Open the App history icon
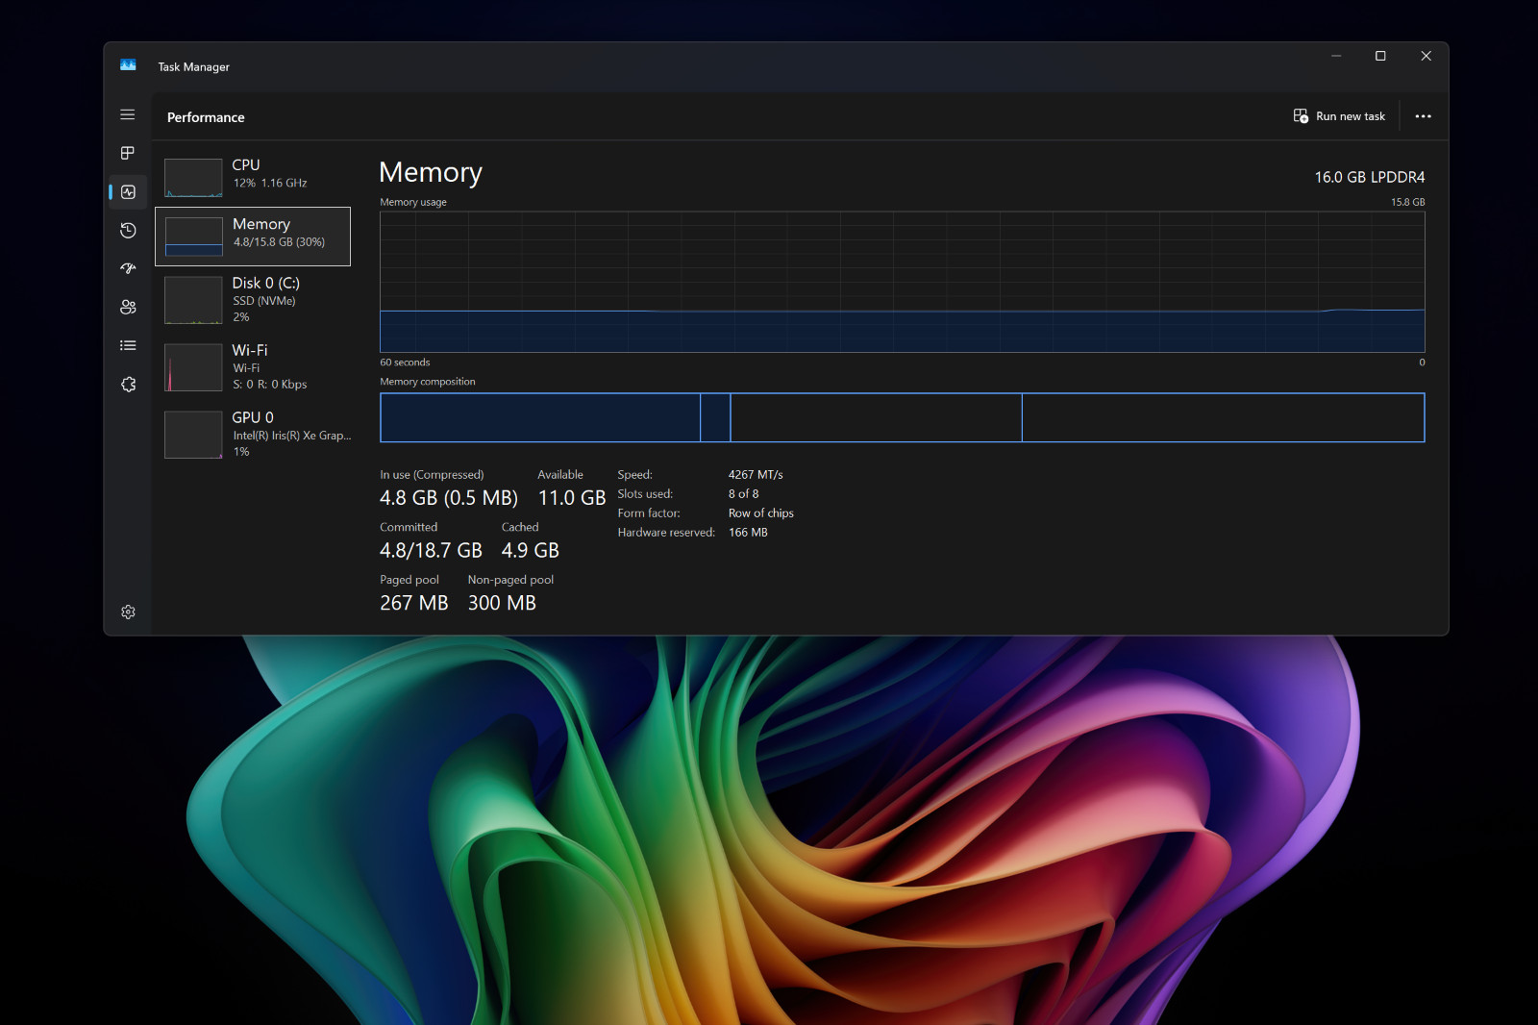This screenshot has height=1025, width=1538. tap(128, 230)
